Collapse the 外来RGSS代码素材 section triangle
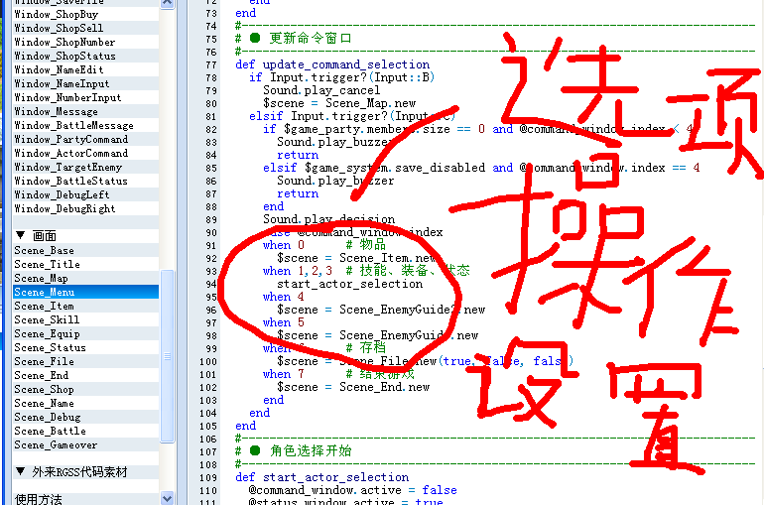Viewport: 764px width, 505px height. (21, 471)
